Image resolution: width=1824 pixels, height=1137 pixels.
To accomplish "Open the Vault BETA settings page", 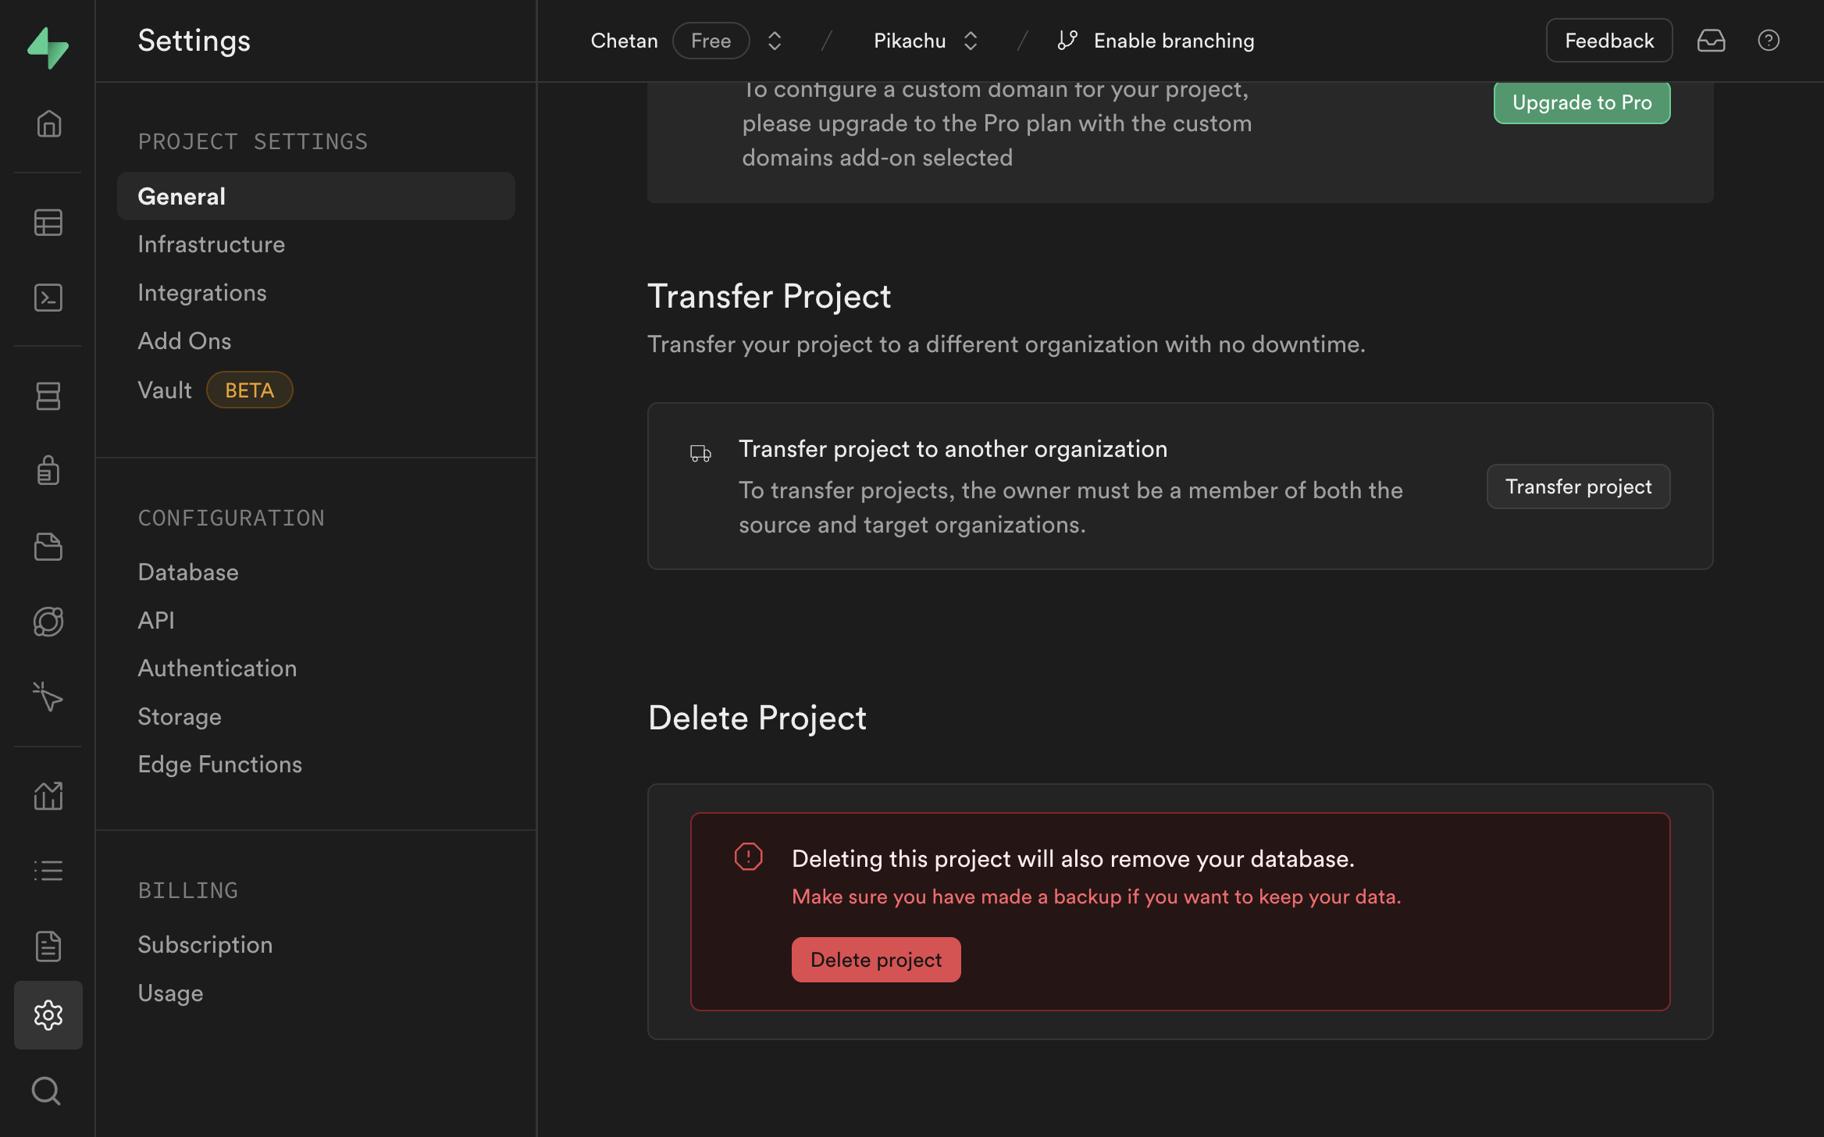I will tap(165, 390).
